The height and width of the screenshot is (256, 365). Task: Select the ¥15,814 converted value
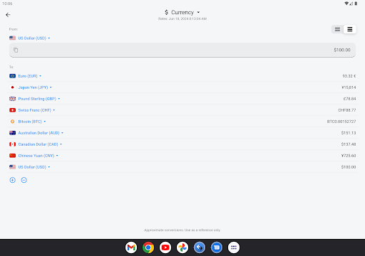[349, 87]
